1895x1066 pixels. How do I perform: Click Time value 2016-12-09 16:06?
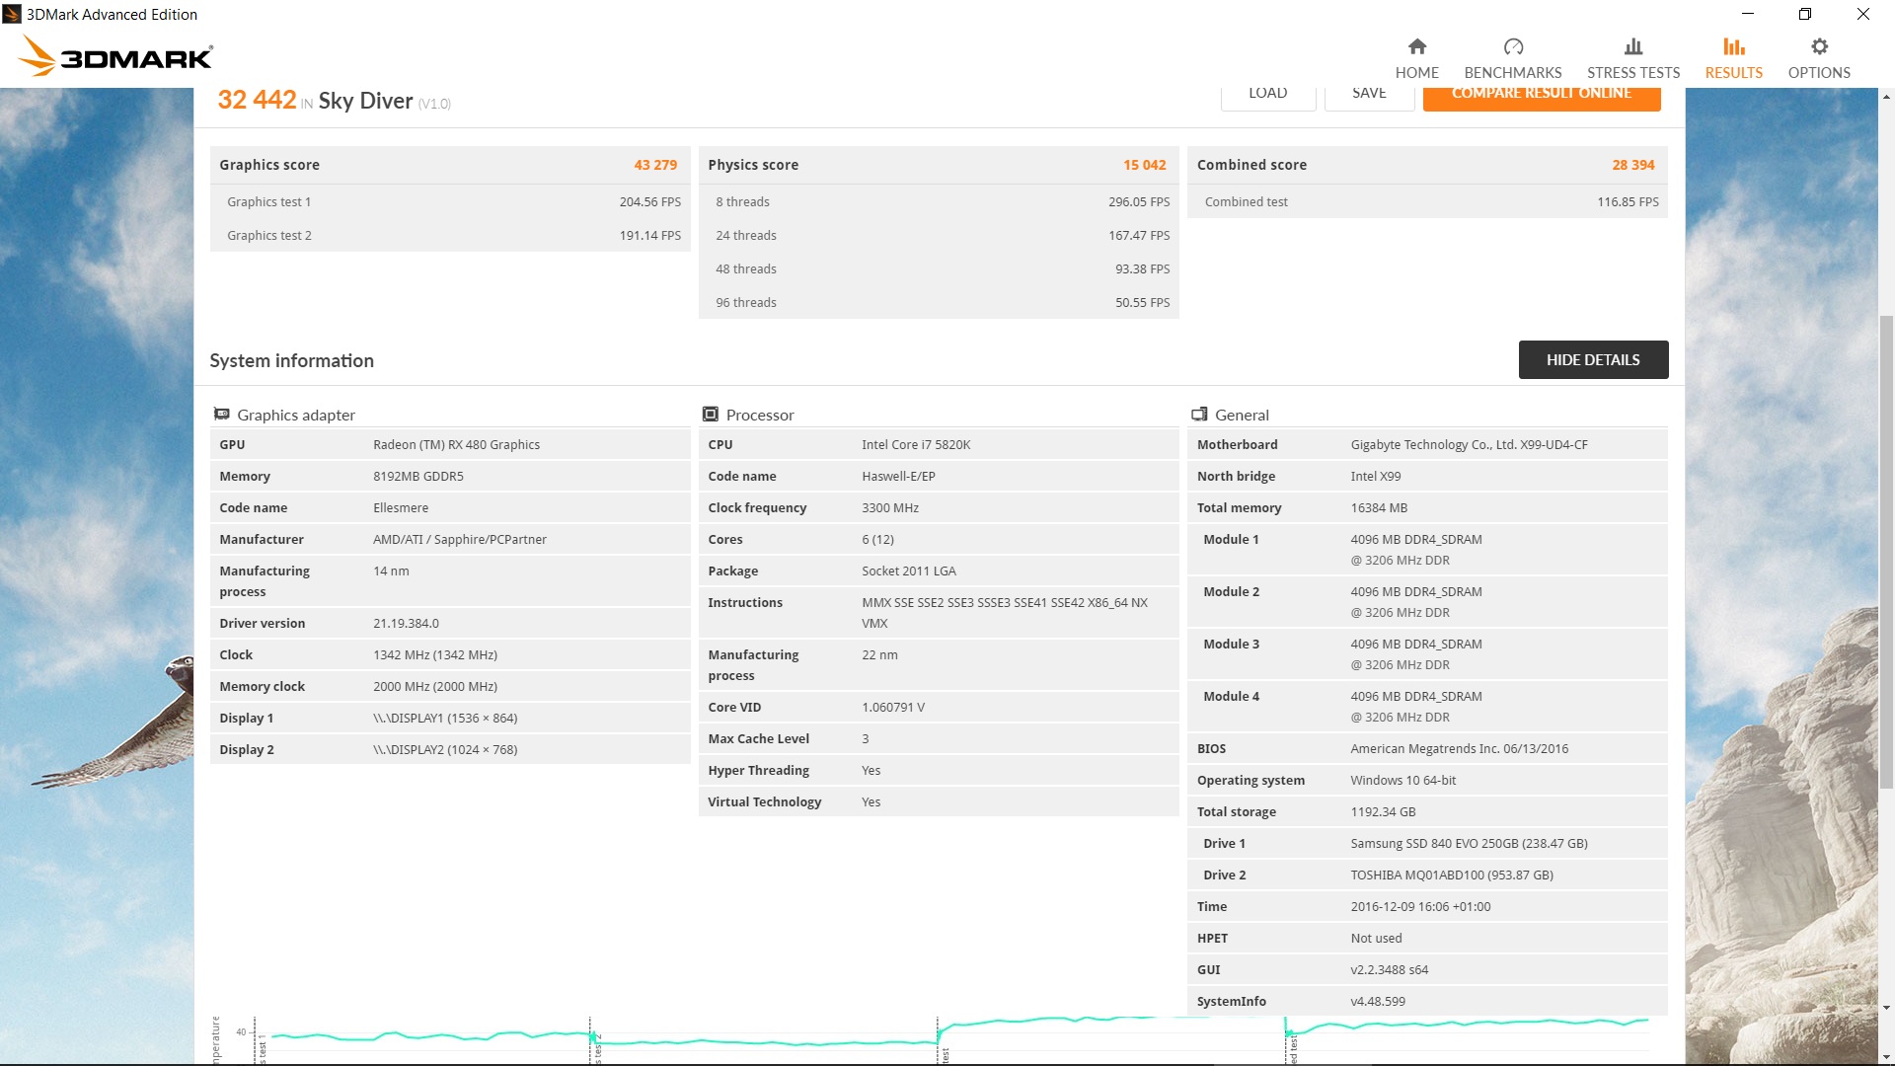click(x=1421, y=906)
